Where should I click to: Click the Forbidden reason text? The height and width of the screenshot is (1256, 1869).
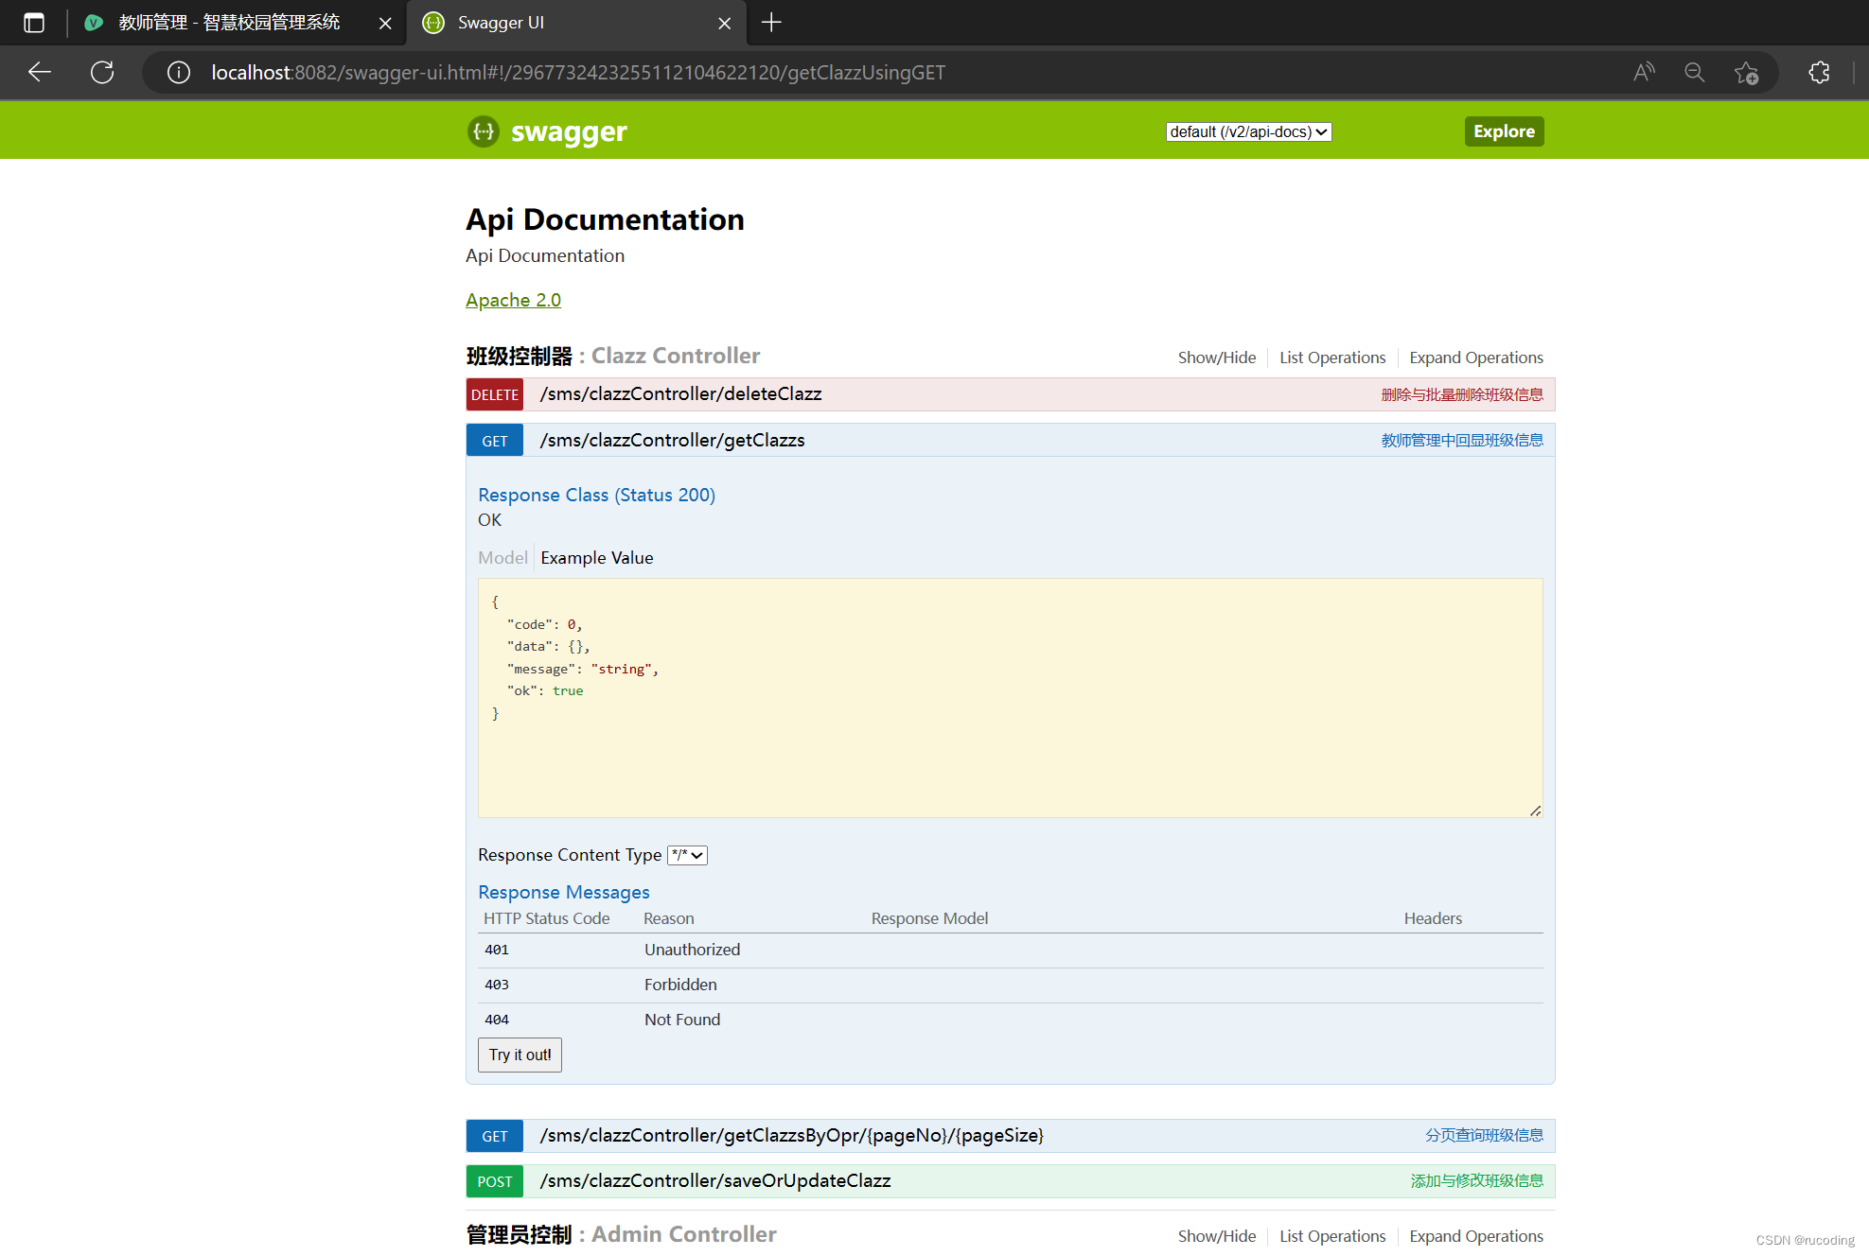click(680, 985)
